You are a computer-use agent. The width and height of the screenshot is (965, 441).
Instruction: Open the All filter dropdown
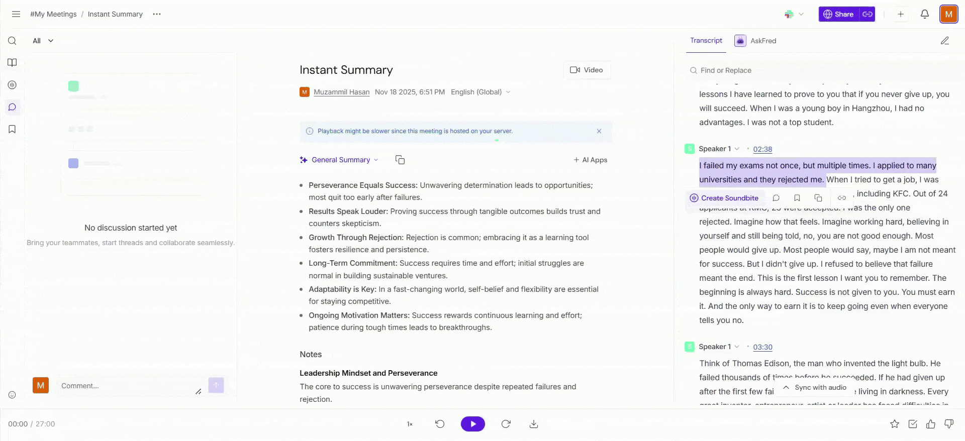coord(43,41)
